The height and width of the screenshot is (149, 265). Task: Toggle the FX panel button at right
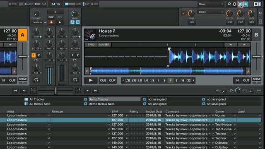tap(260, 13)
